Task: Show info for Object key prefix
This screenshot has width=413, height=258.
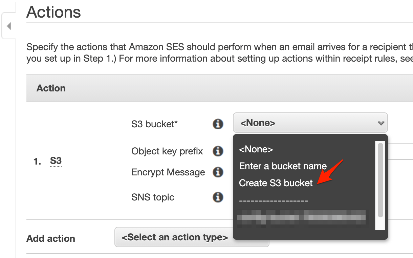Action: point(218,151)
